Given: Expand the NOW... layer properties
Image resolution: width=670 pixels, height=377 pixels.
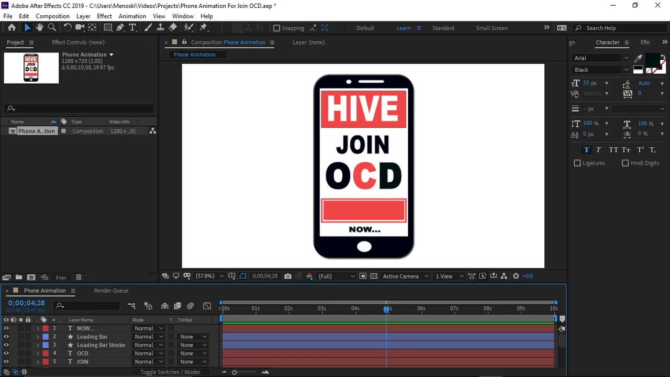Looking at the screenshot, I should pos(38,328).
